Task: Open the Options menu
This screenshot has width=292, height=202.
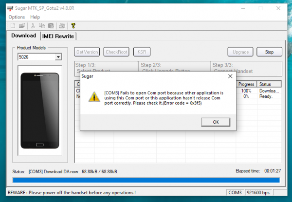Action: 17,17
